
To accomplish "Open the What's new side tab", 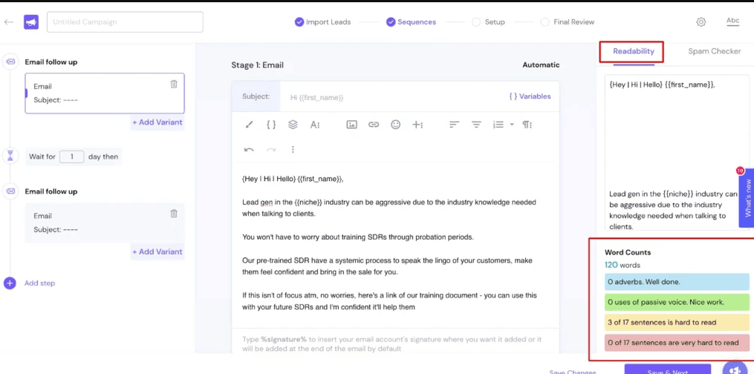I will (x=747, y=197).
